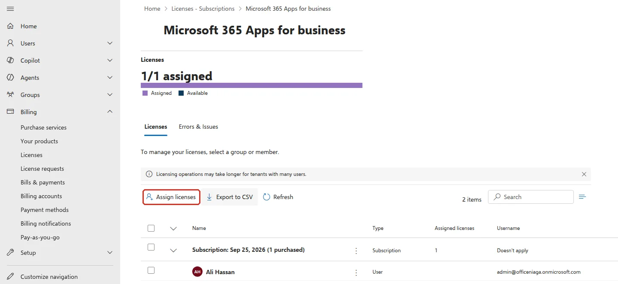618x284 pixels.
Task: Click the Billing card icon
Action: pyautogui.click(x=11, y=112)
